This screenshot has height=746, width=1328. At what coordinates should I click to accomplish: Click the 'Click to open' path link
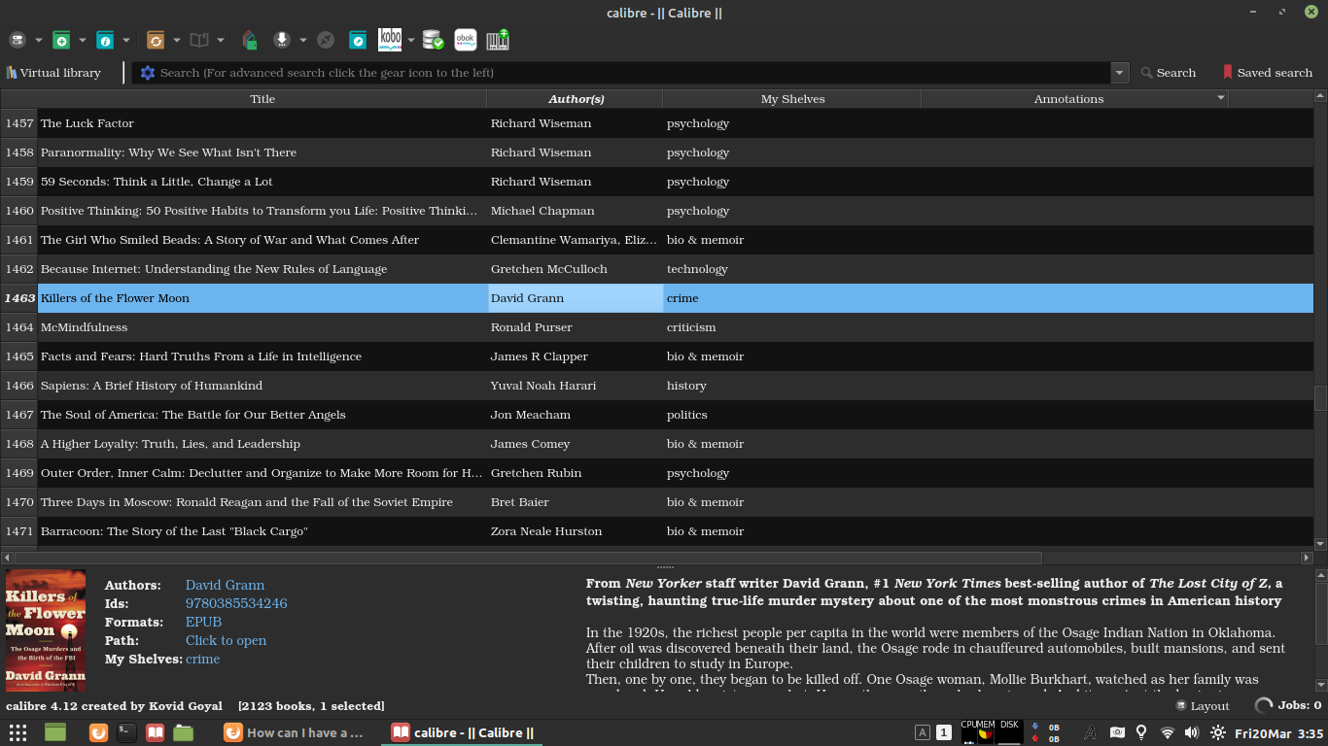click(226, 641)
